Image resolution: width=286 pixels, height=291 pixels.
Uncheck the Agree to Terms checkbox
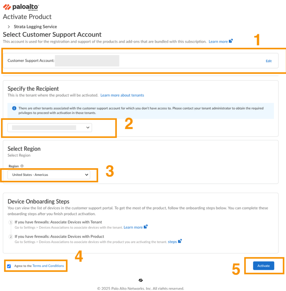[9, 266]
